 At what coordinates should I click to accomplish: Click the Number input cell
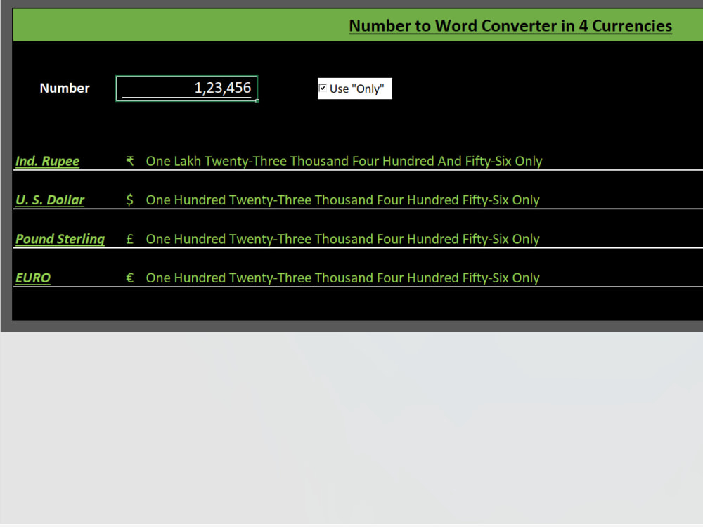pyautogui.click(x=186, y=88)
